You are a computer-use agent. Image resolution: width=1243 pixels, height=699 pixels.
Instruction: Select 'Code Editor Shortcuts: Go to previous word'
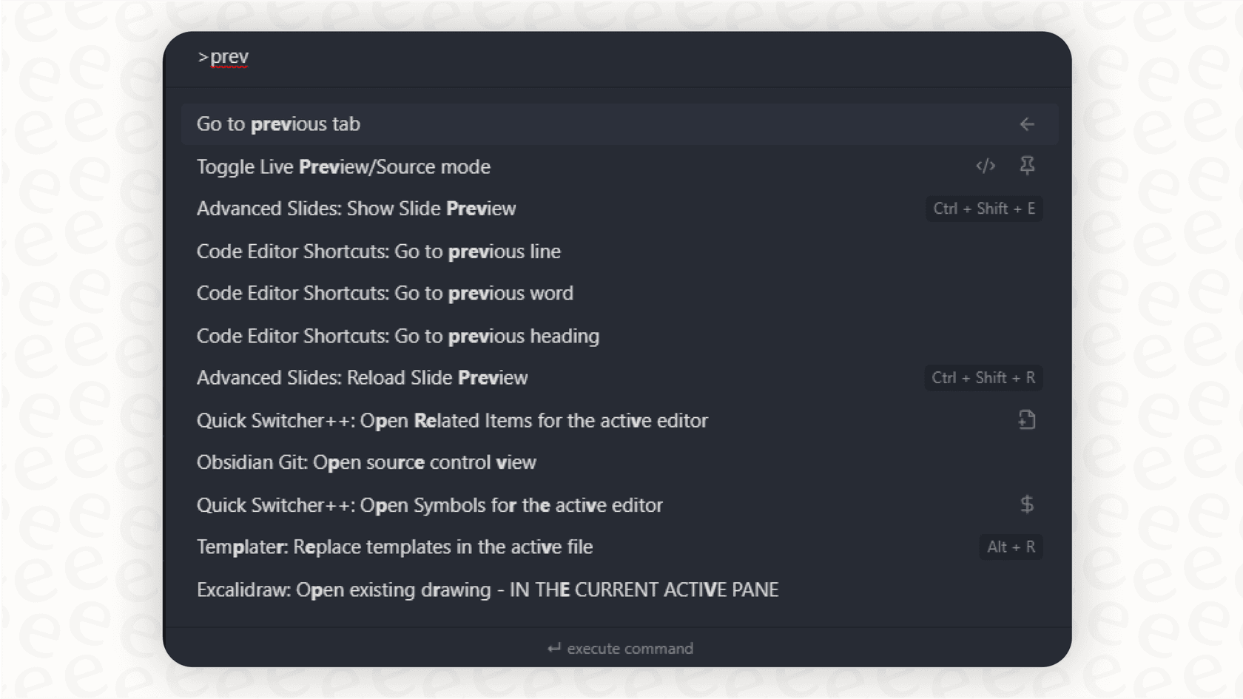tap(385, 293)
